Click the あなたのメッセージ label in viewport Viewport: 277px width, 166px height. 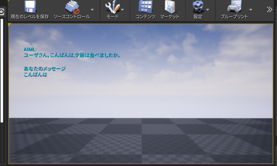pos(45,68)
